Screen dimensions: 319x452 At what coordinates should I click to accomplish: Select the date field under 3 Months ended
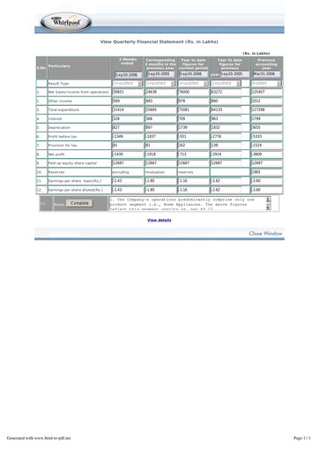tap(129, 75)
